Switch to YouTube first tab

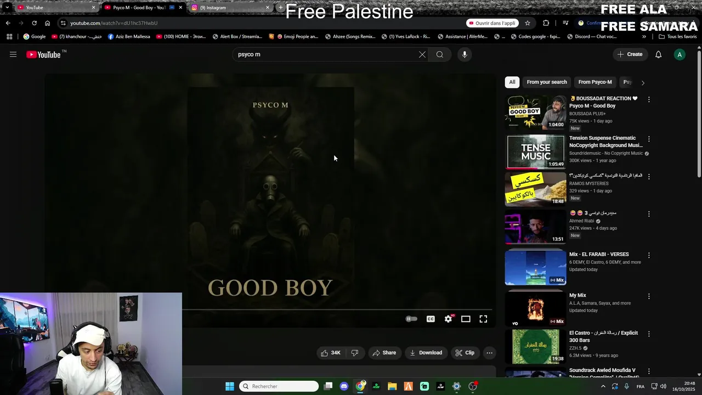tap(55, 7)
